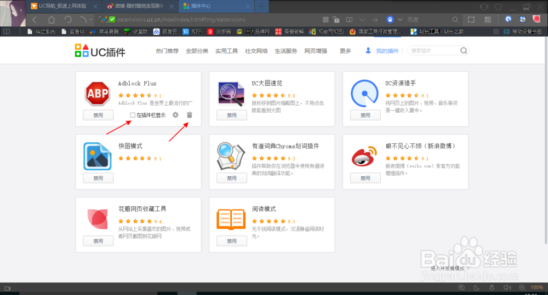
Task: Click the Baidu paw search engine icon
Action: pos(390,20)
